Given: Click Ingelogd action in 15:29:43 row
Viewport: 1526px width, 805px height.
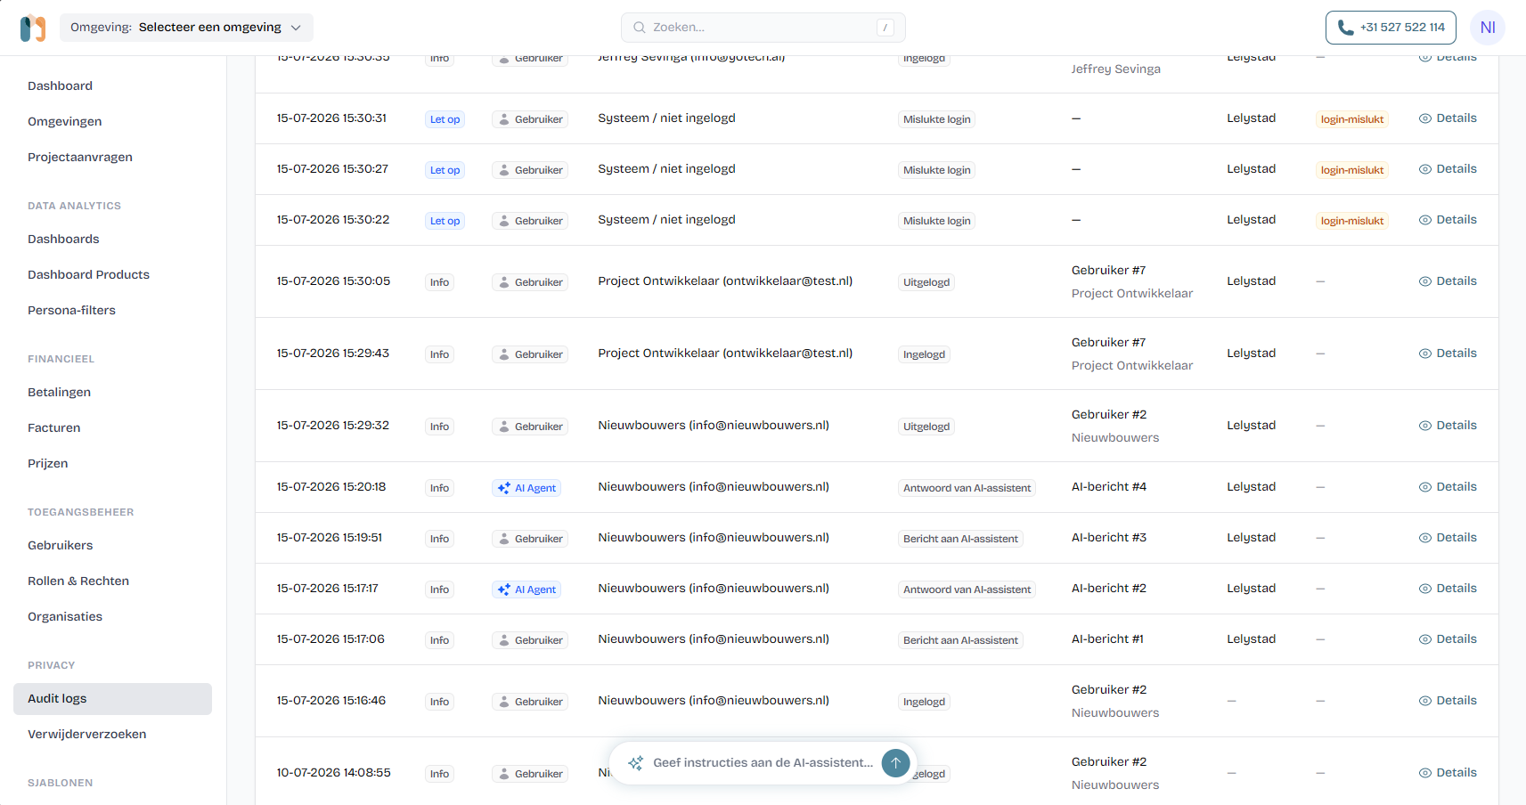Looking at the screenshot, I should 924,354.
